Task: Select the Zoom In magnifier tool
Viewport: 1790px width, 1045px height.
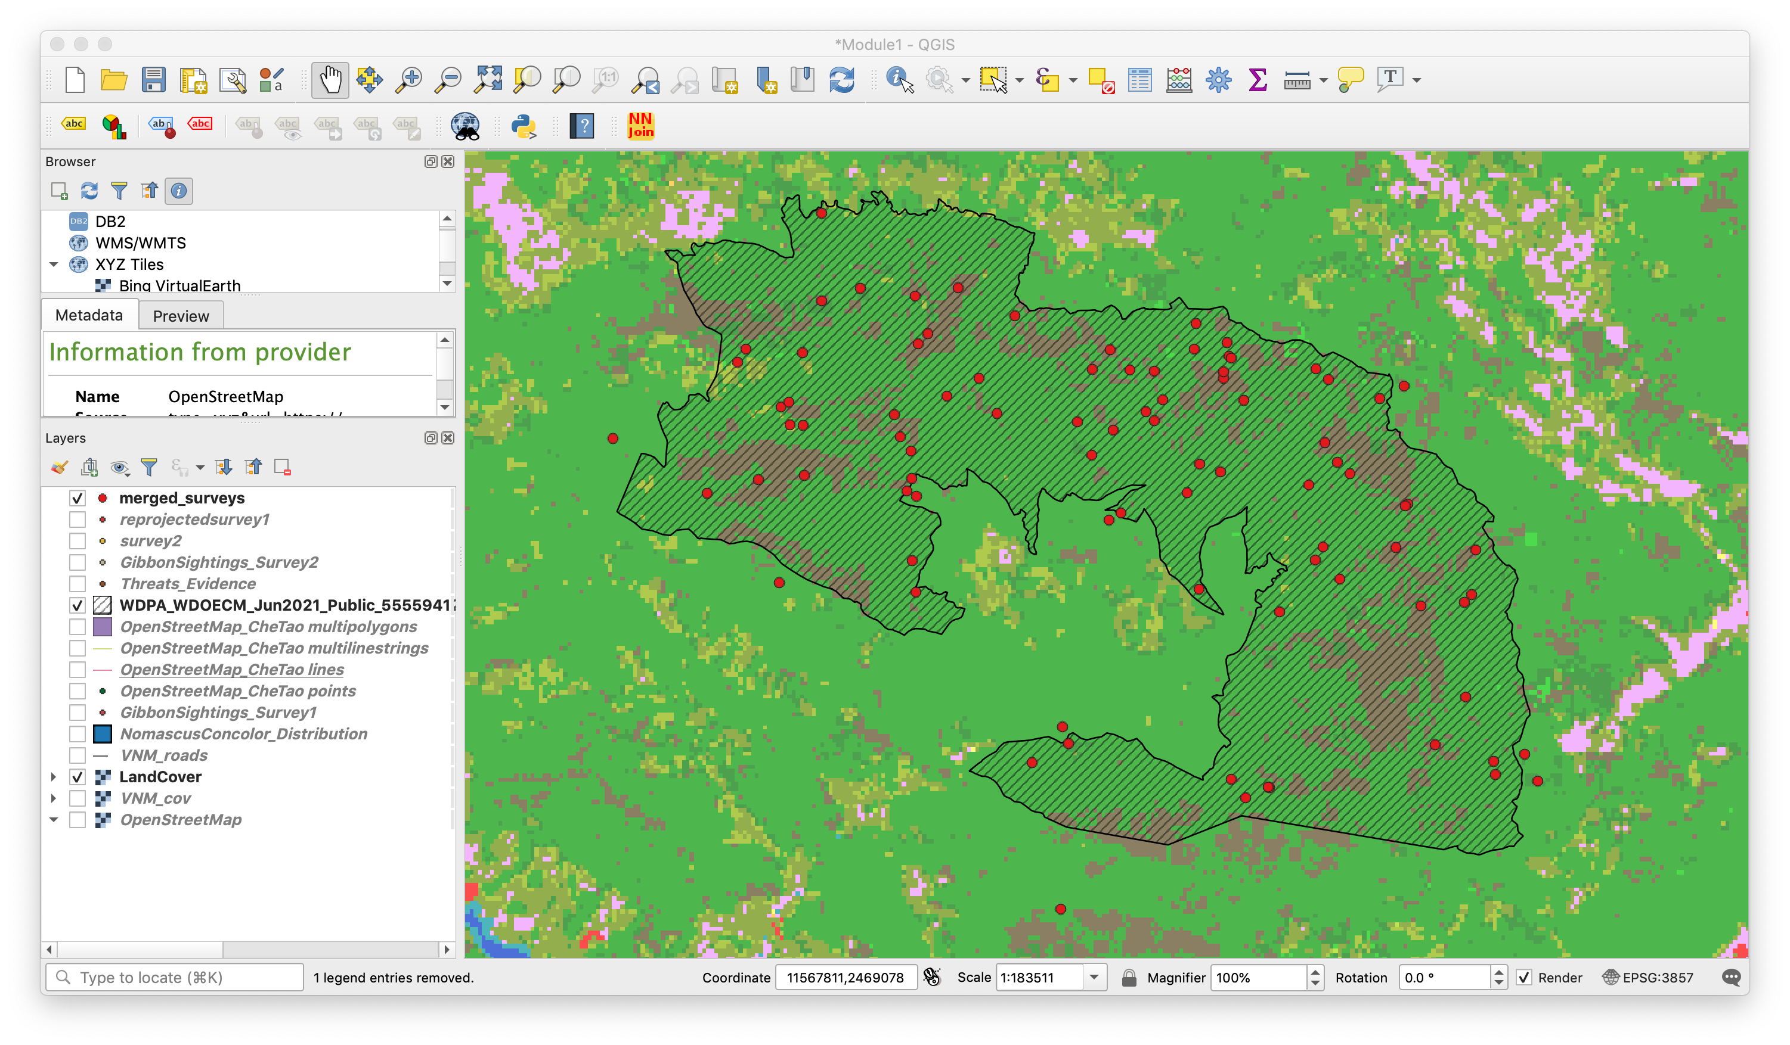Action: click(409, 79)
